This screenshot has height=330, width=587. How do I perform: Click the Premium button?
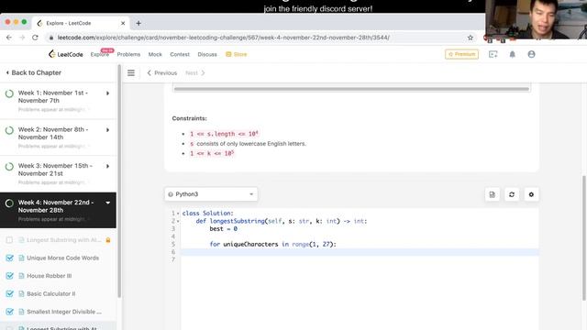(461, 54)
